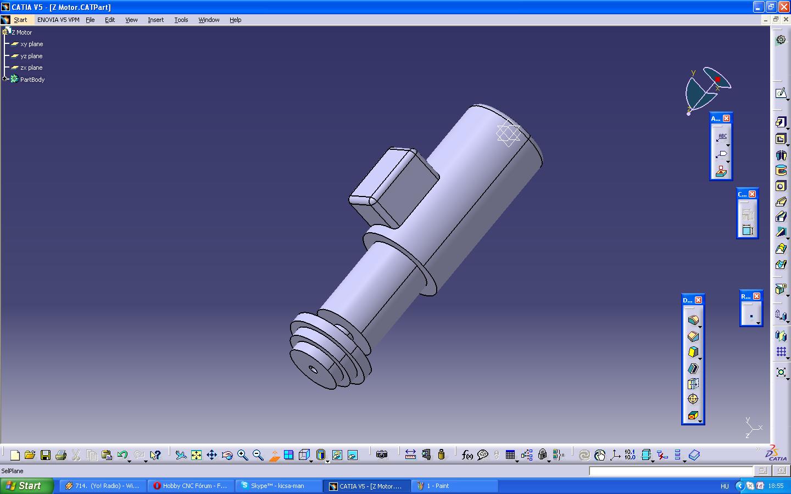Click the Zoom In magnifier icon
This screenshot has width=791, height=494.
[242, 455]
